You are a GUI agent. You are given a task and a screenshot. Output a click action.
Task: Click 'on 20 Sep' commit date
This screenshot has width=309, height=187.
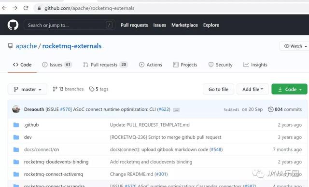coord(252,109)
